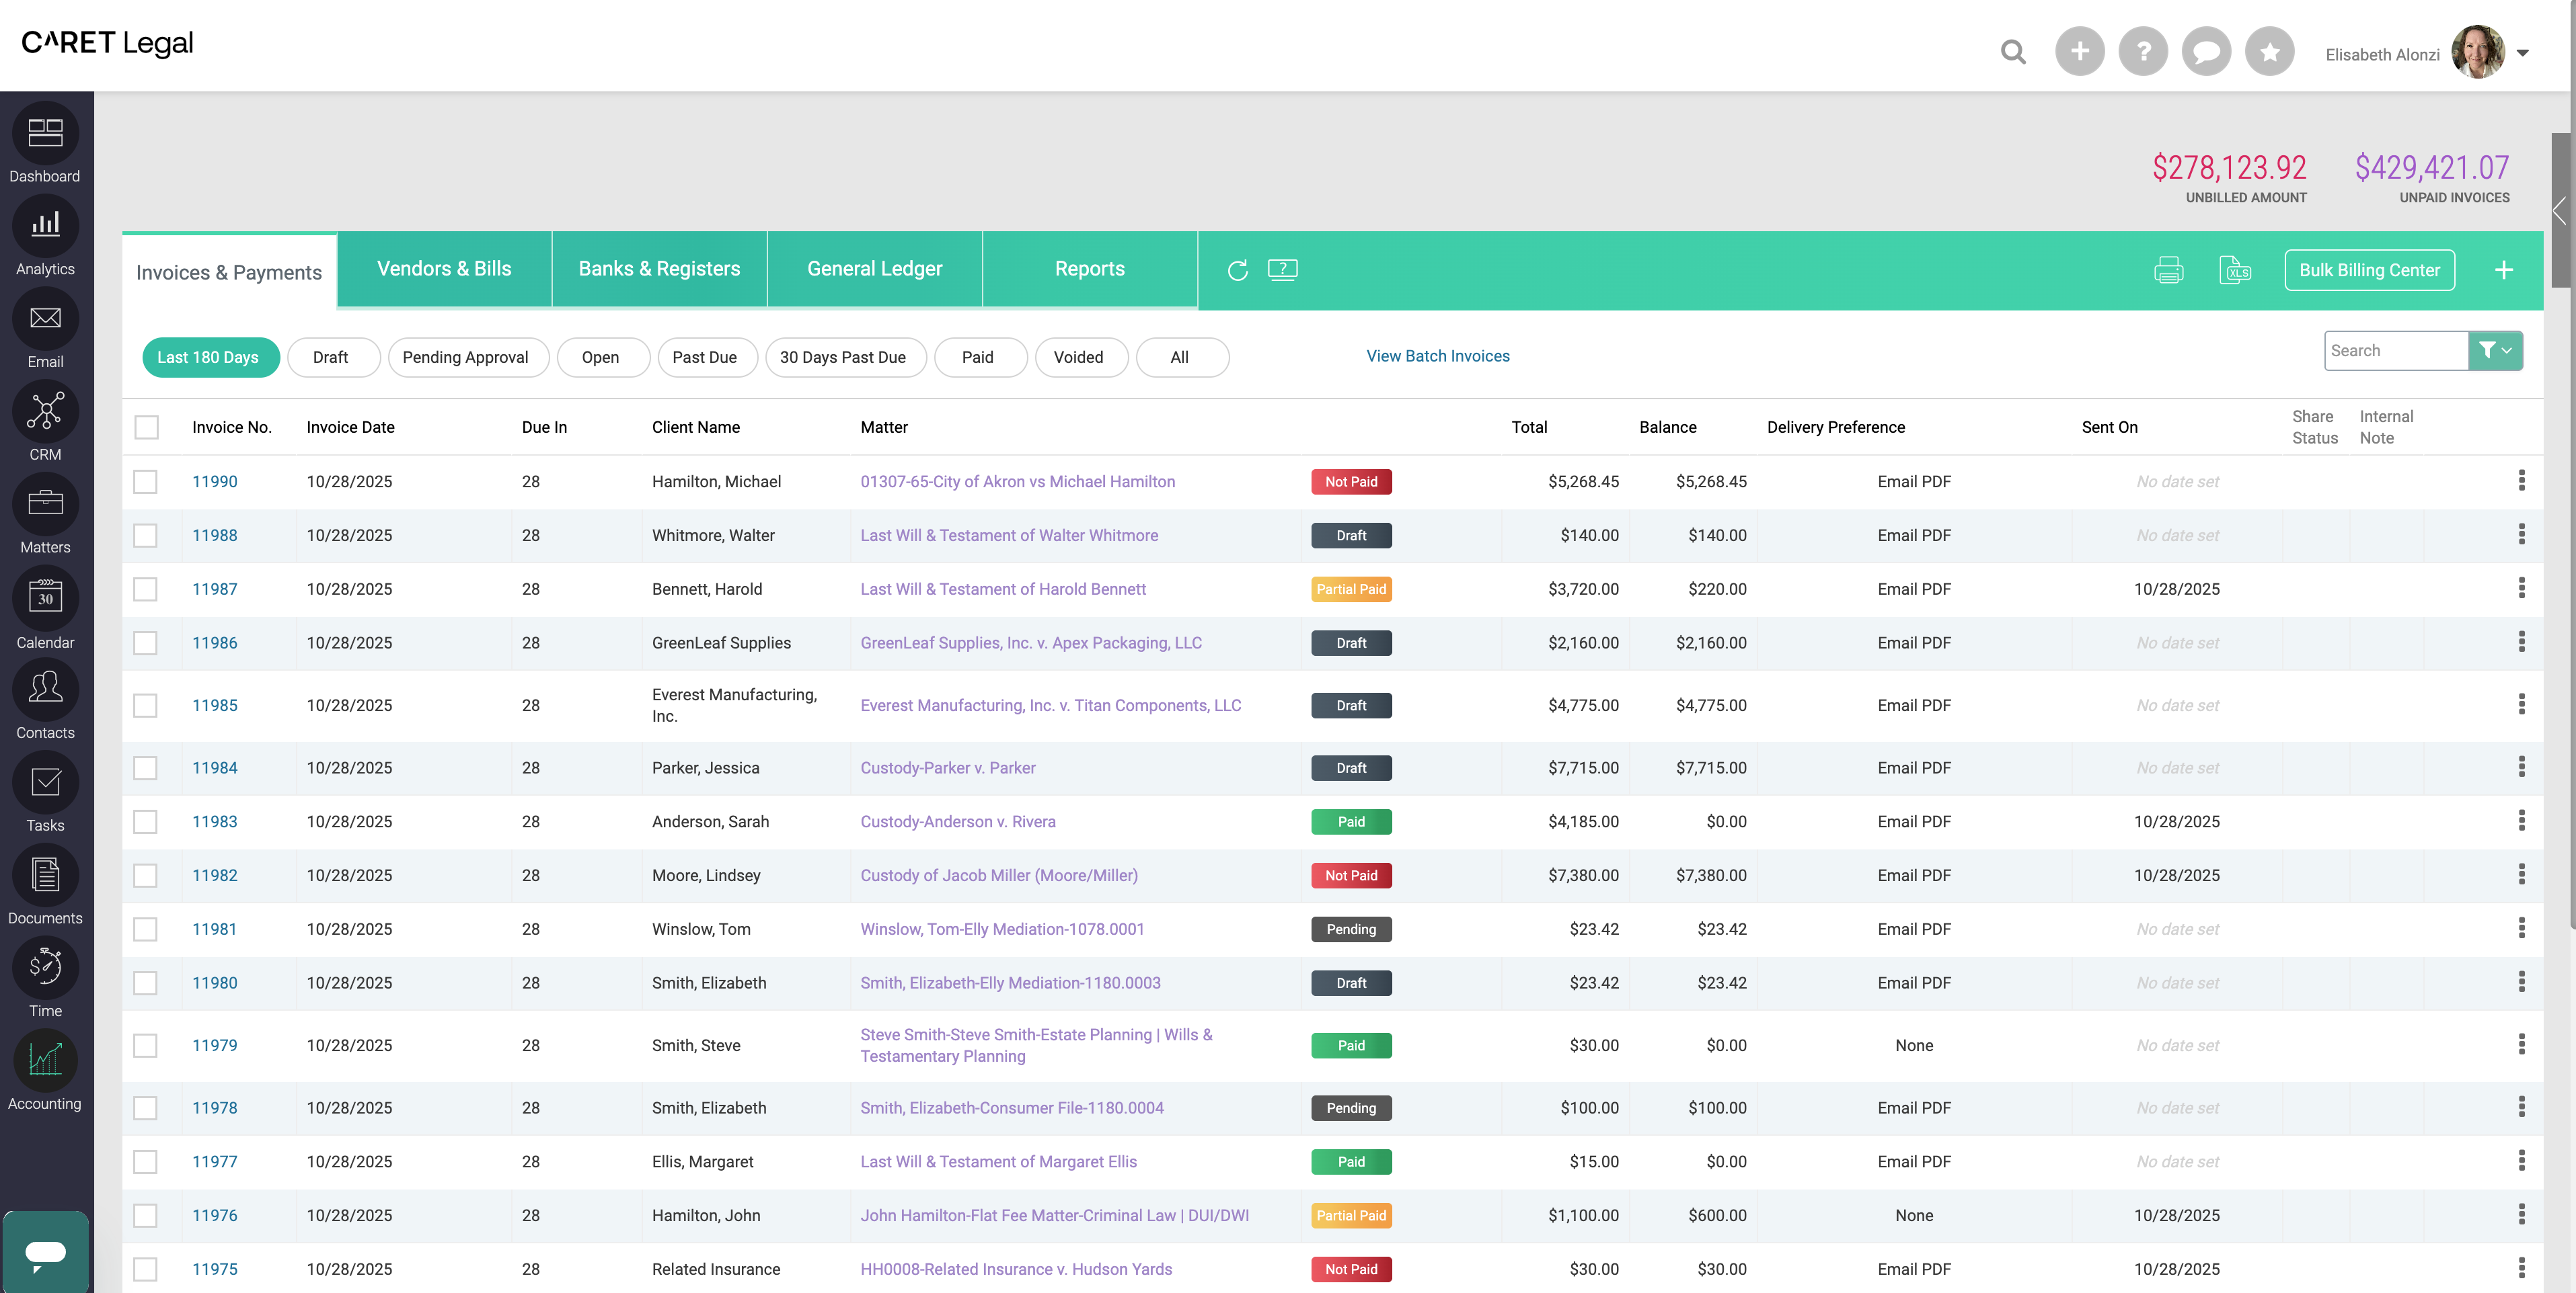Image resolution: width=2576 pixels, height=1293 pixels.
Task: Open the CRM sidebar icon
Action: point(45,412)
